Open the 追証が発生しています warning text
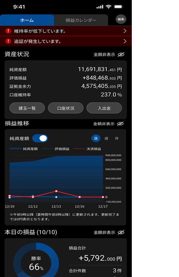This screenshot has width=179, height=277. [x=37, y=41]
